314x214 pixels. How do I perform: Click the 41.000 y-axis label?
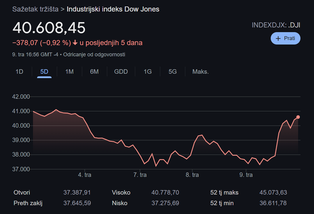[x=21, y=111]
